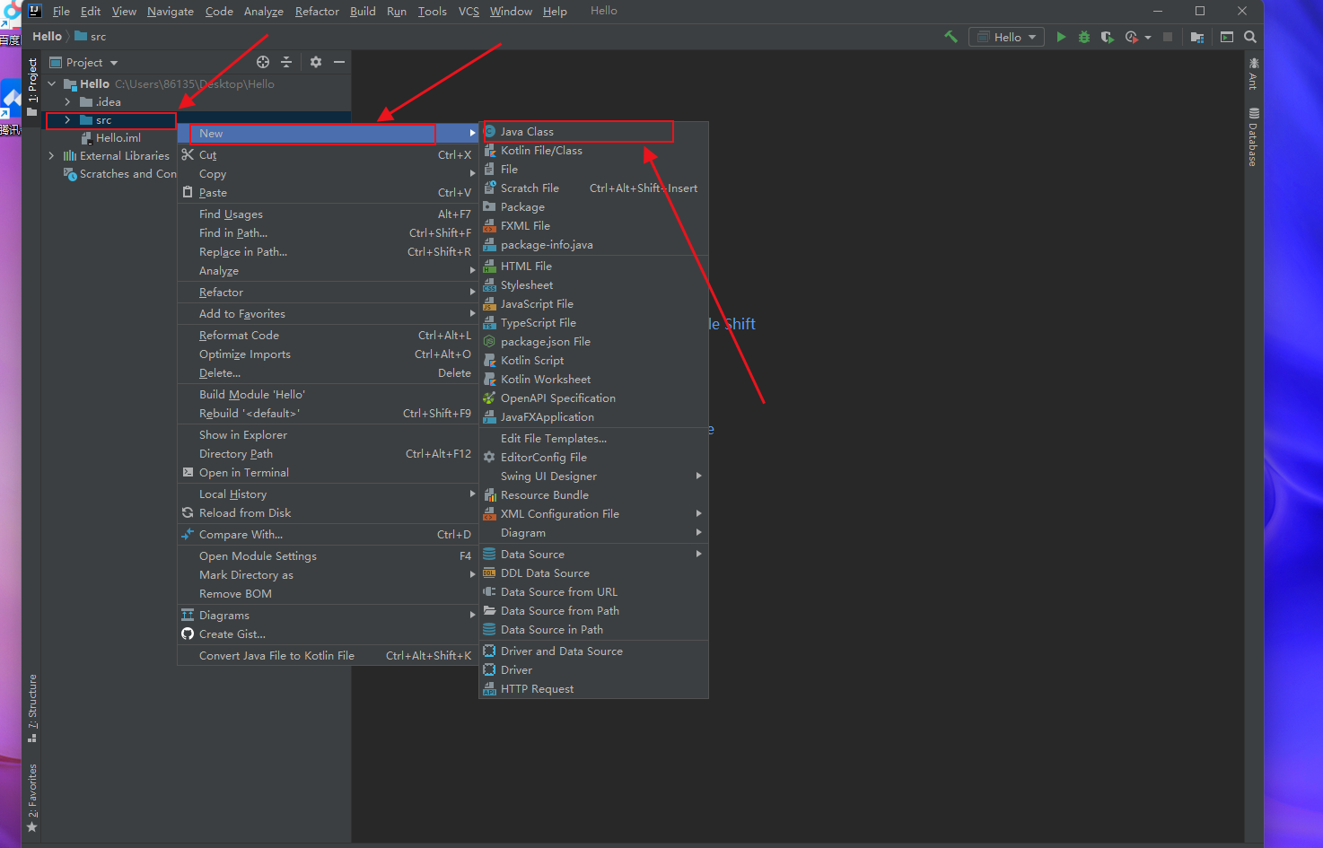Click the locate target icon in Project panel
The image size is (1323, 848).
(263, 62)
